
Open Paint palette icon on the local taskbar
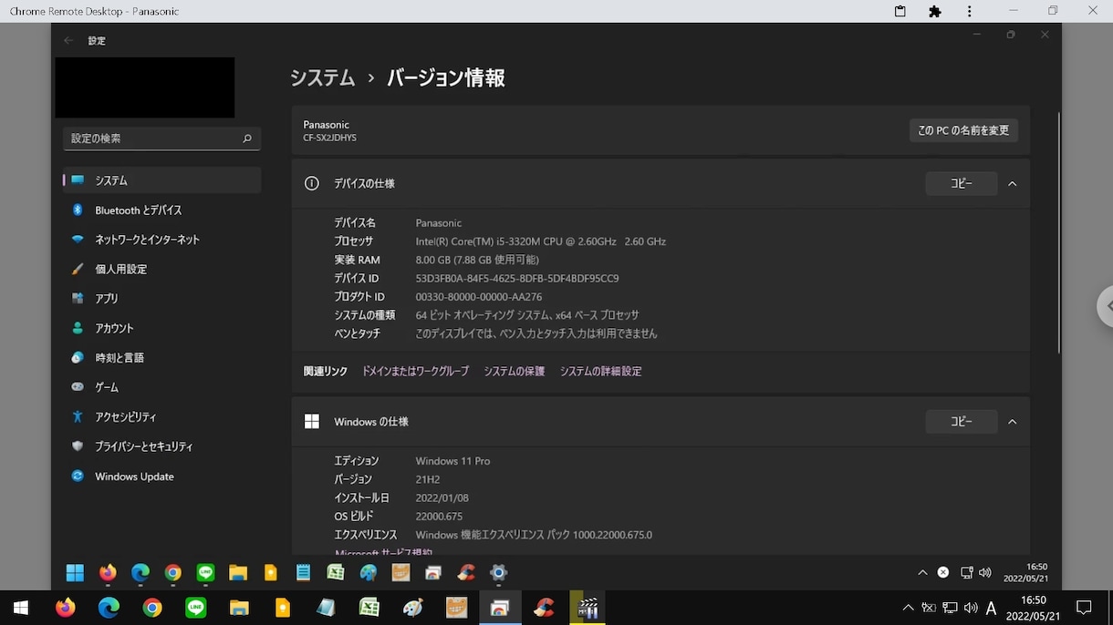click(413, 608)
